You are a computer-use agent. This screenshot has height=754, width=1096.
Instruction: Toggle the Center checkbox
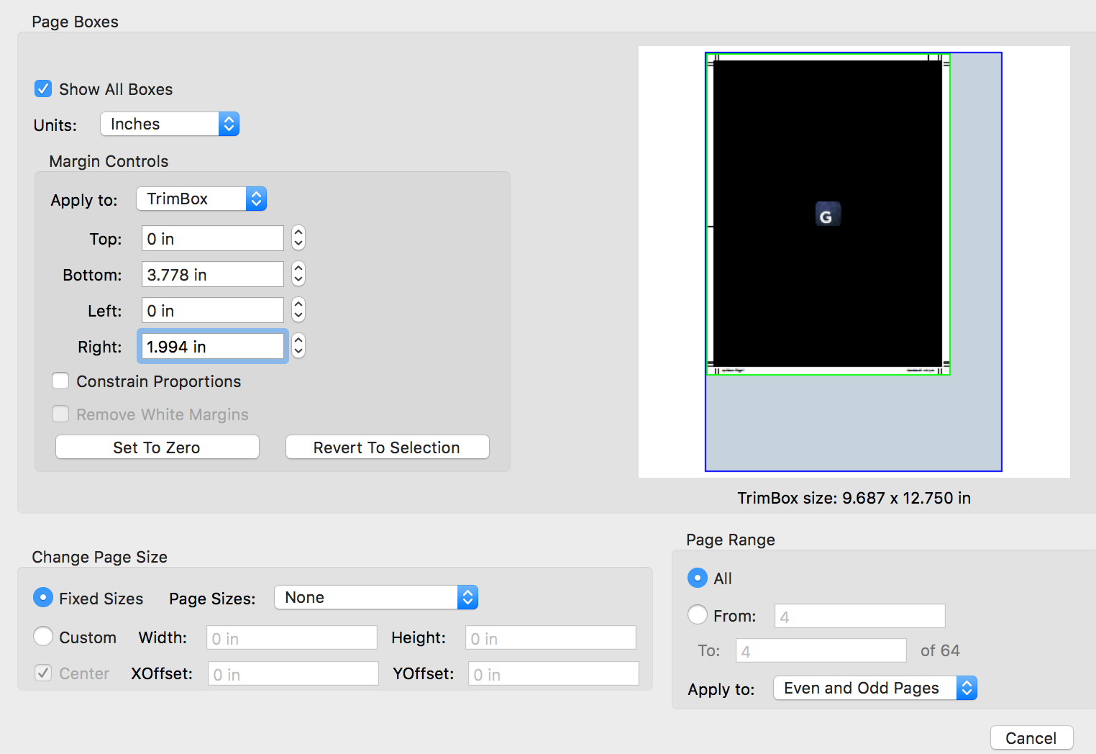[x=43, y=673]
